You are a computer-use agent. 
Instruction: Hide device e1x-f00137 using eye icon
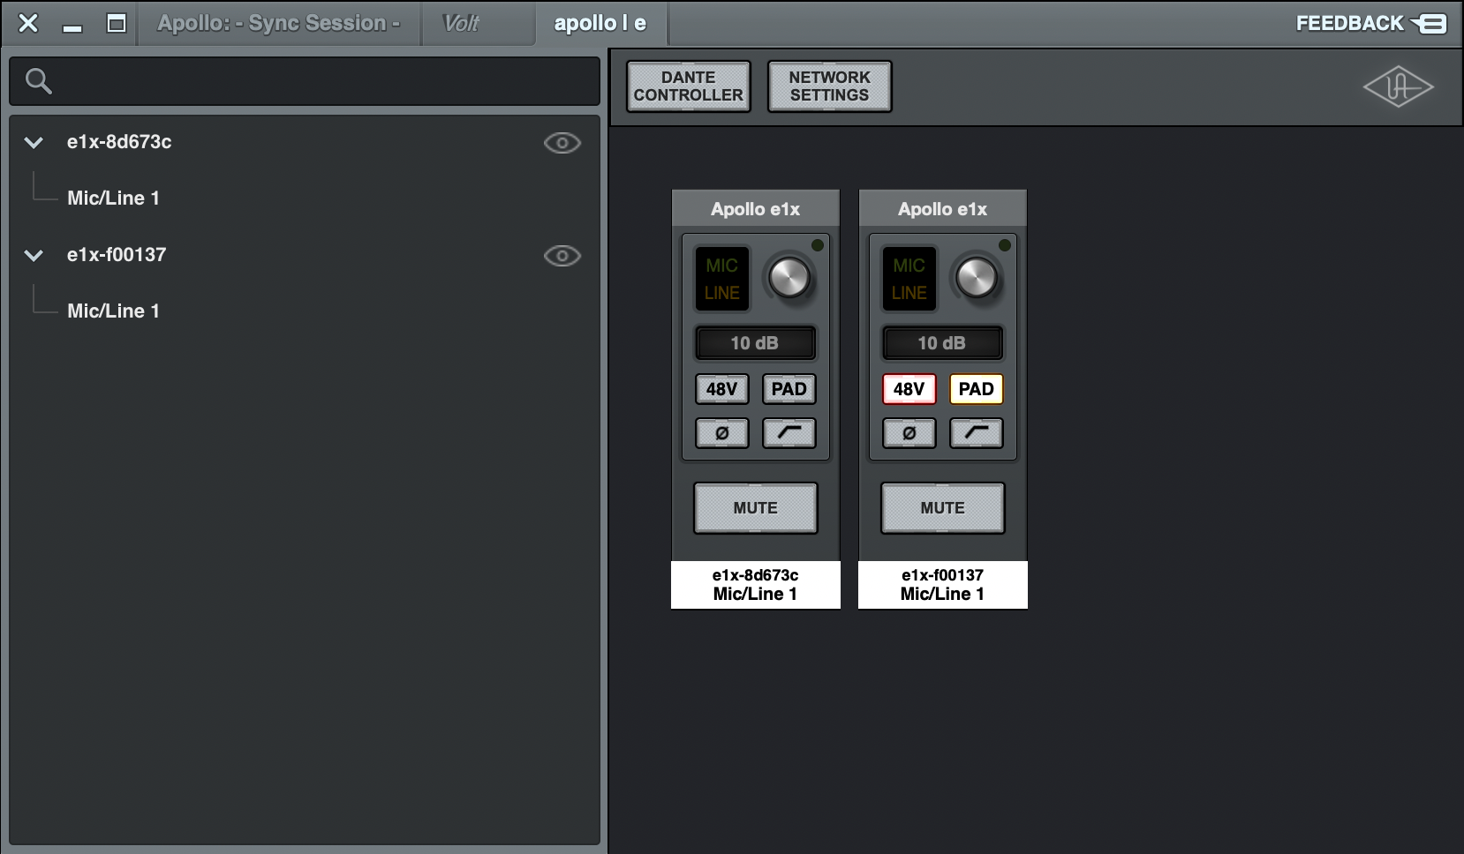tap(562, 256)
